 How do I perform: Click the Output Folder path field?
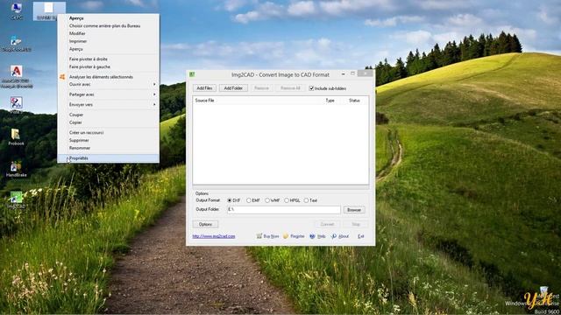(284, 210)
